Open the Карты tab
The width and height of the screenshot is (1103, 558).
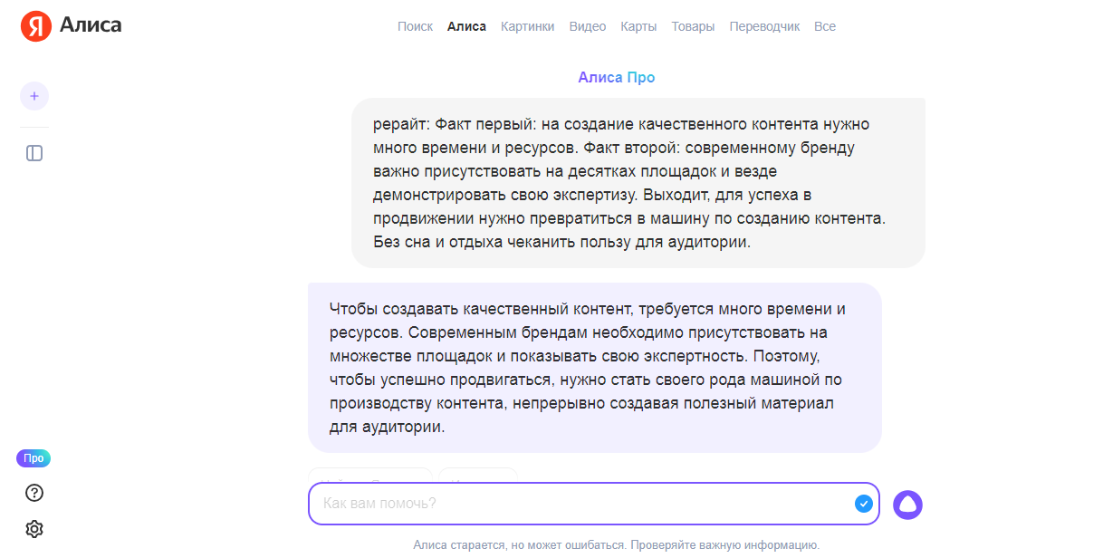[638, 26]
